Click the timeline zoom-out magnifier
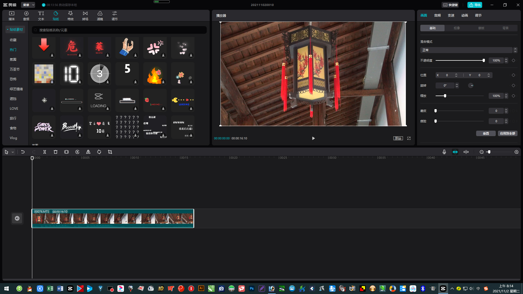 point(482,152)
